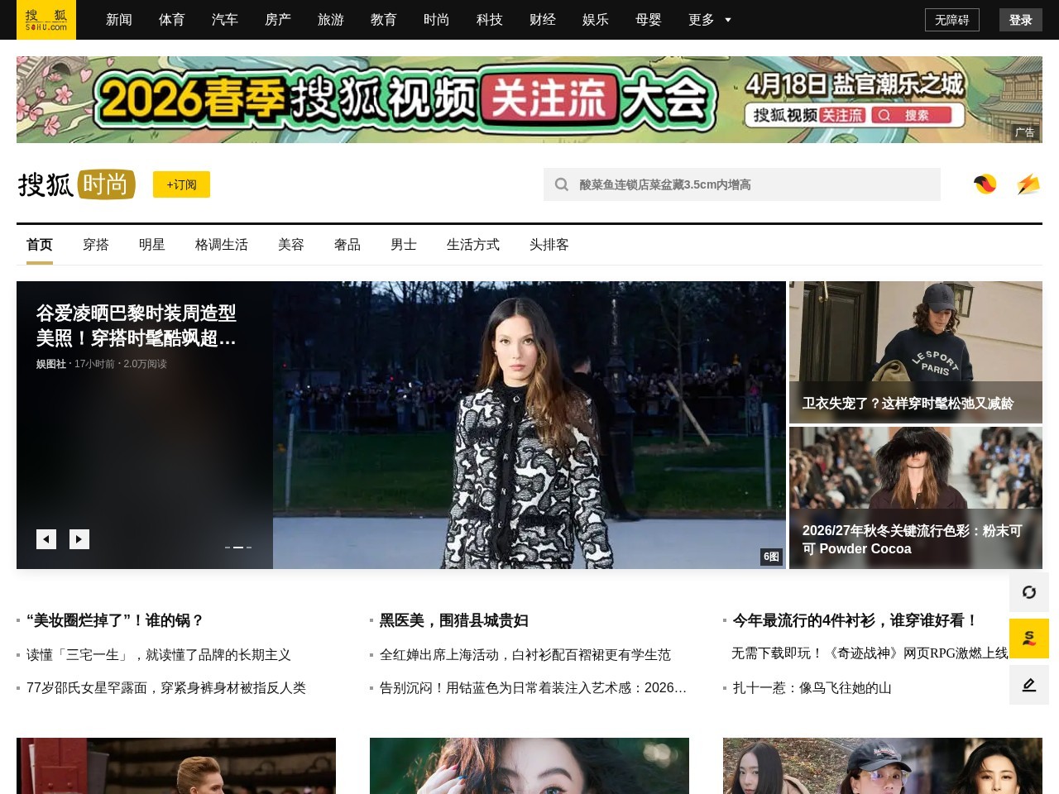The height and width of the screenshot is (794, 1059).
Task: Click the pencil feedback icon
Action: click(x=1028, y=685)
